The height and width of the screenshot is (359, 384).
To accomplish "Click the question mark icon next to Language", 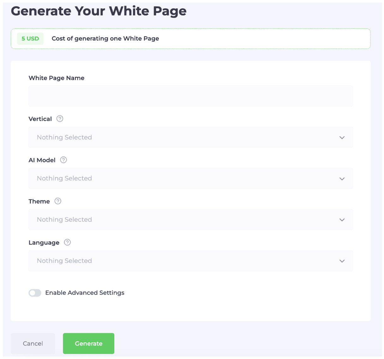I will 67,242.
